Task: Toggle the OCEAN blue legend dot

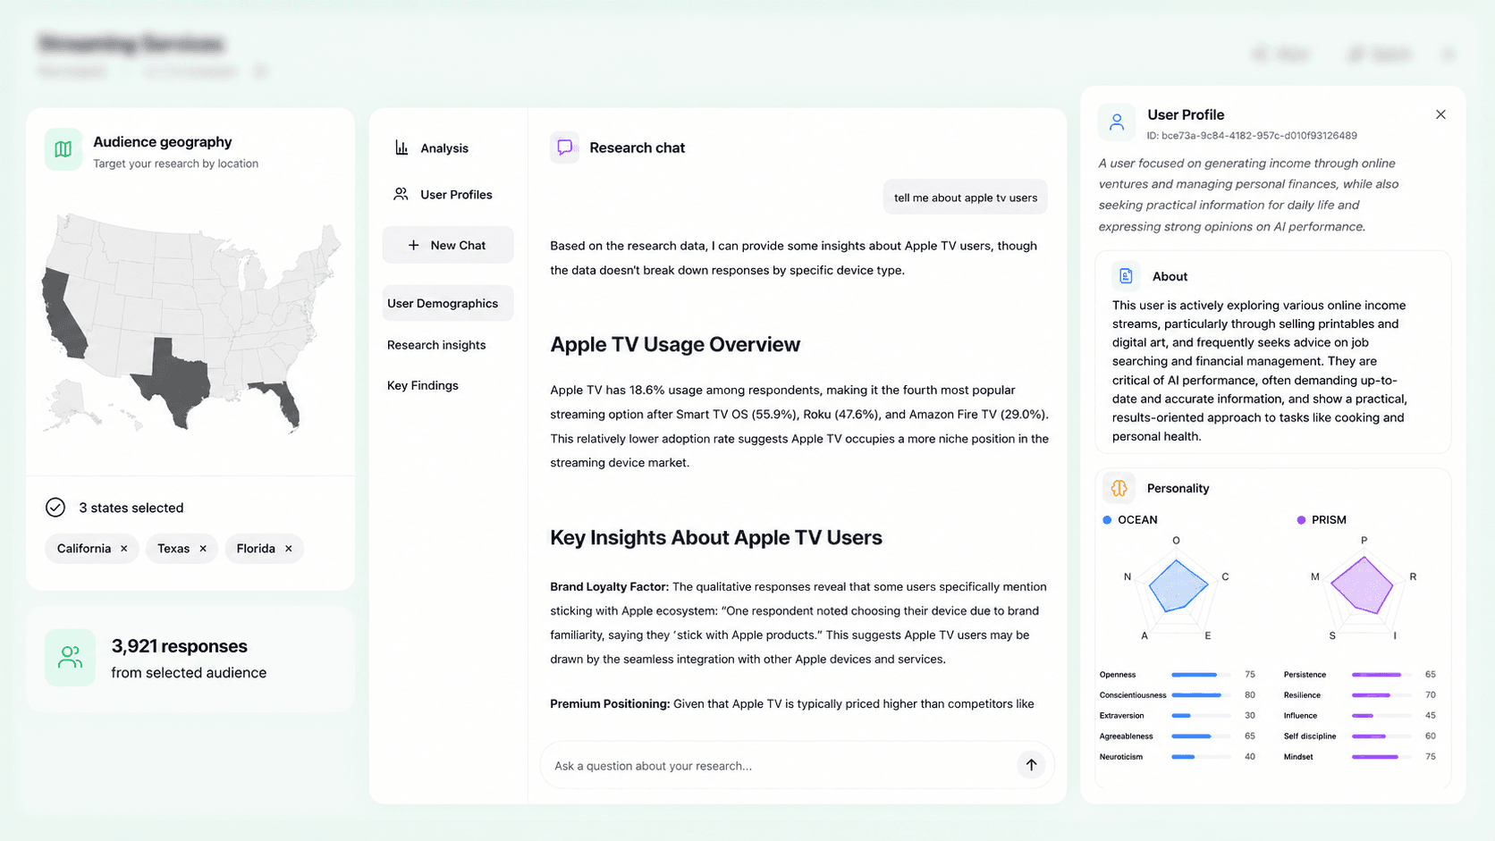Action: (x=1107, y=520)
